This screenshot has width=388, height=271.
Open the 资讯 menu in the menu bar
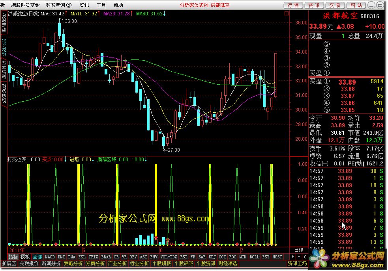tap(84, 5)
